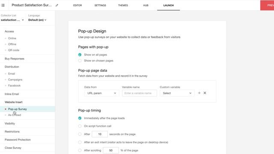Open Password Protection section

[18, 140]
